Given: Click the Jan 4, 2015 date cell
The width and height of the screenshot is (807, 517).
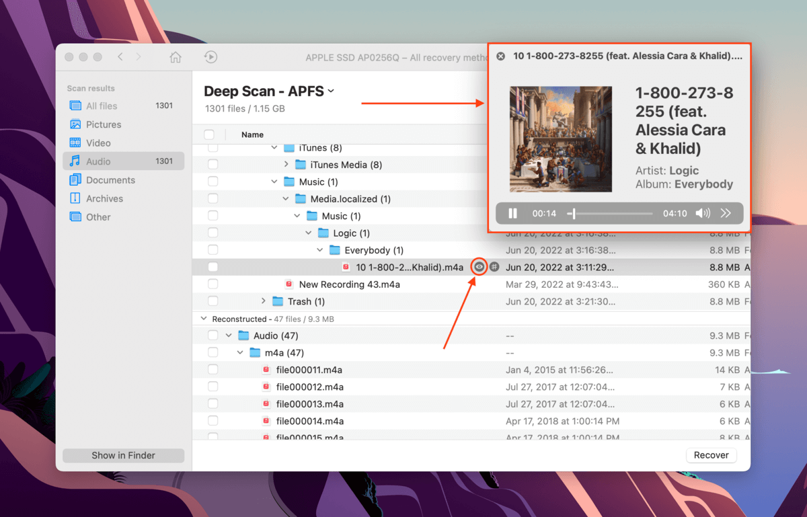Looking at the screenshot, I should coord(560,370).
